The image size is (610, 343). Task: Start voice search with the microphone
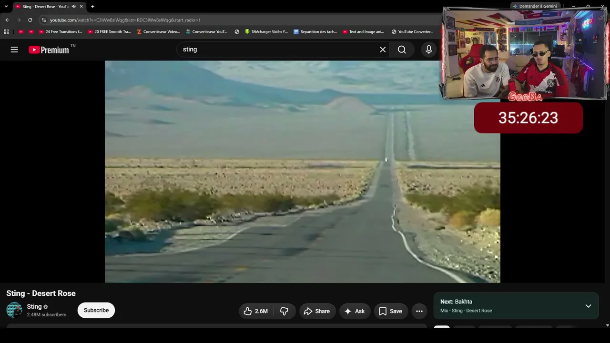pyautogui.click(x=429, y=50)
